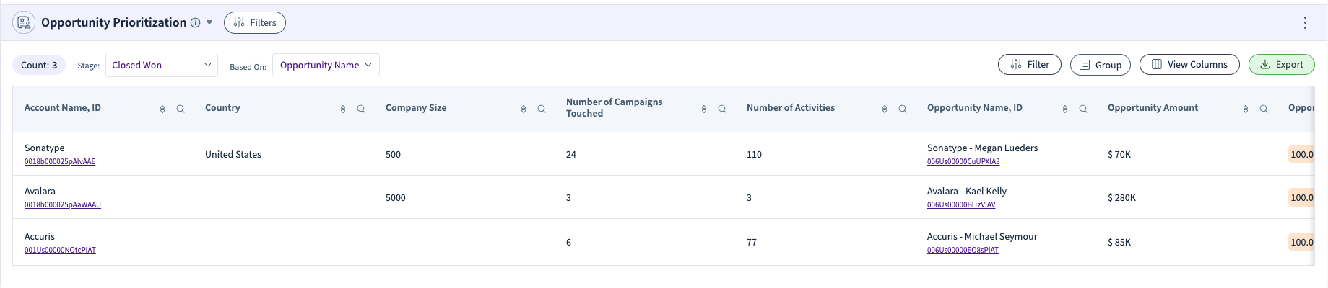Click the Opportunity Prioritization widget icon
This screenshot has width=1328, height=288.
coord(24,23)
